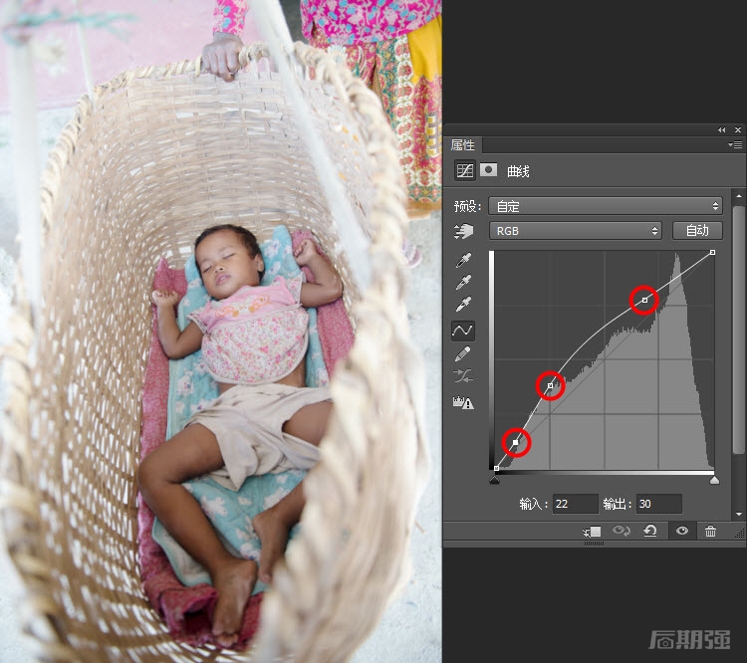The height and width of the screenshot is (663, 747).
Task: Reset curves to adjustment defaults
Action: coord(650,531)
